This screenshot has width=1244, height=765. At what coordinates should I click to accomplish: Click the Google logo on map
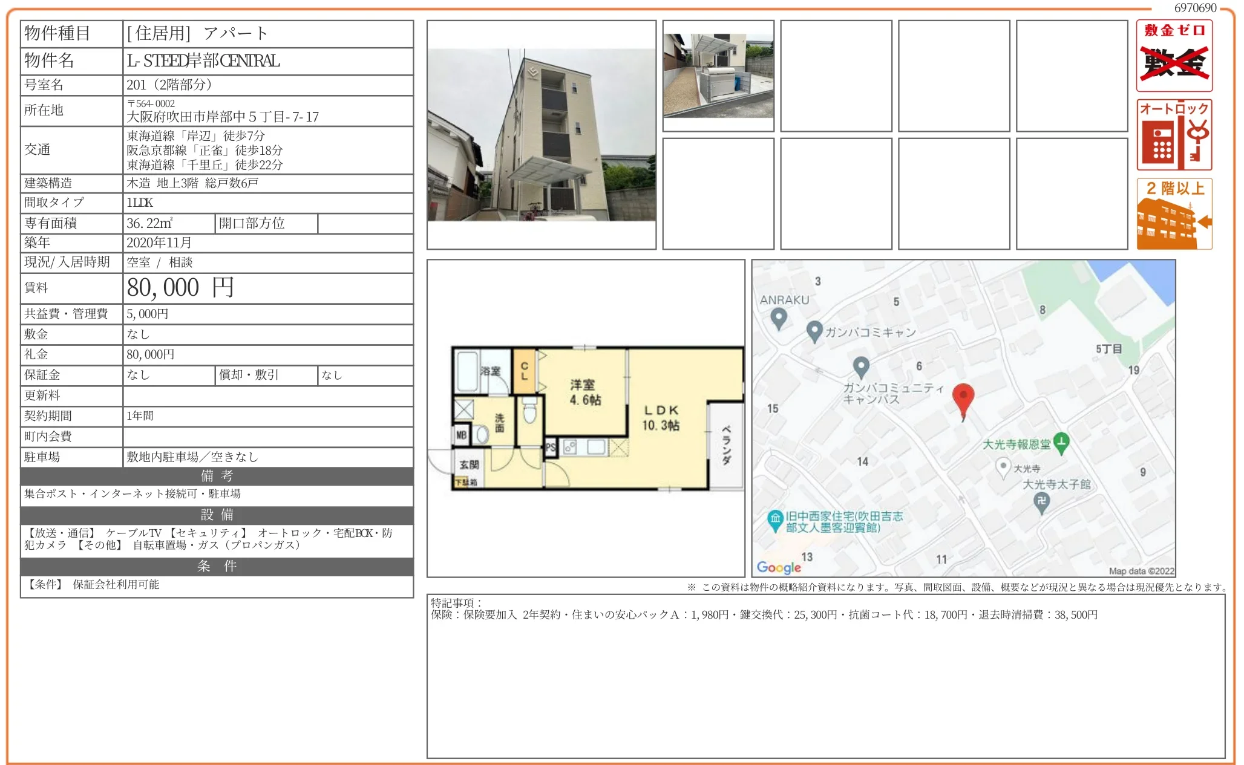[779, 567]
